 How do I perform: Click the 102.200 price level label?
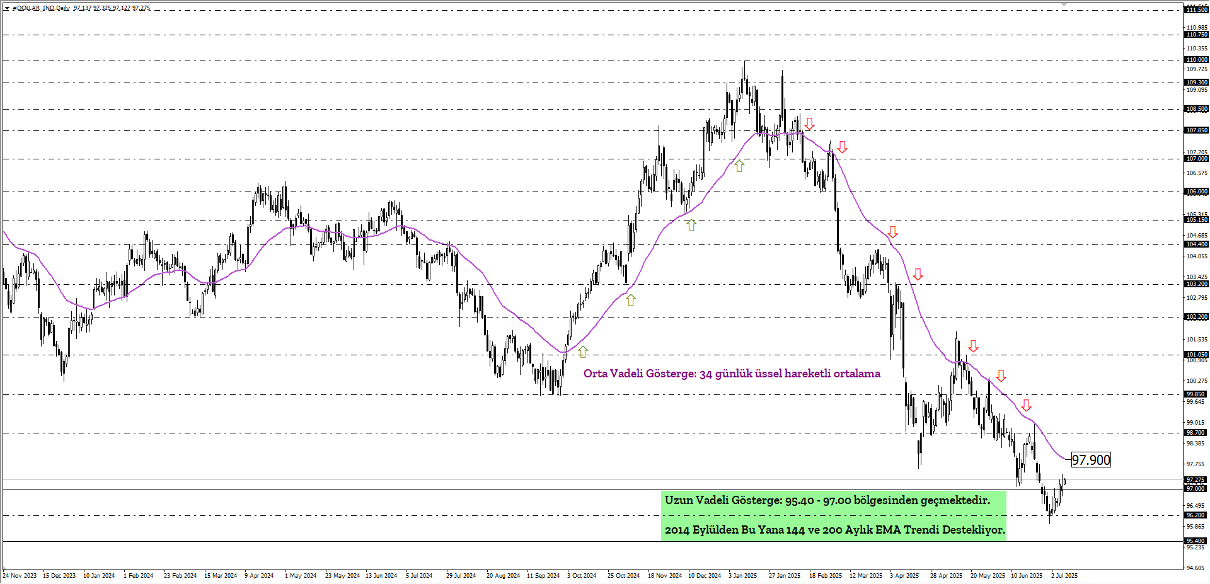1197,317
